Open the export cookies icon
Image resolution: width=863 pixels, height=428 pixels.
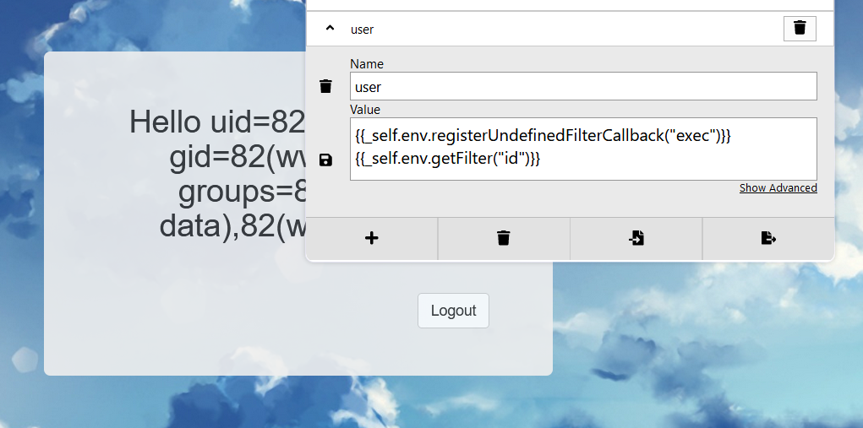click(768, 238)
